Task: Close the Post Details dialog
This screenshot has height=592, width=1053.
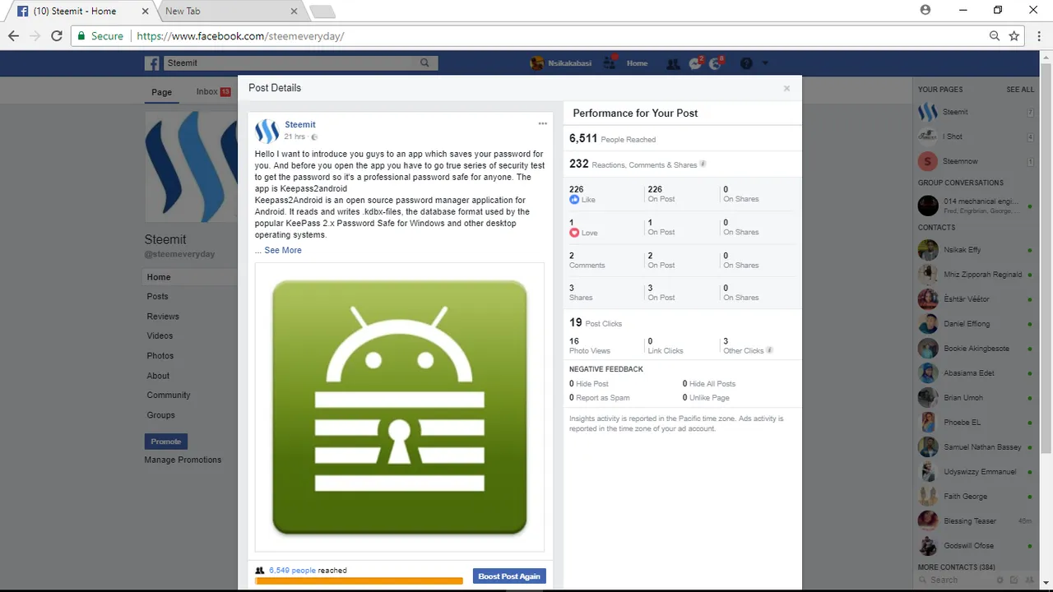Action: 786,88
